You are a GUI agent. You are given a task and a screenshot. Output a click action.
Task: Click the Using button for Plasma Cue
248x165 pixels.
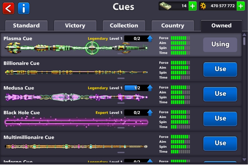(x=220, y=45)
